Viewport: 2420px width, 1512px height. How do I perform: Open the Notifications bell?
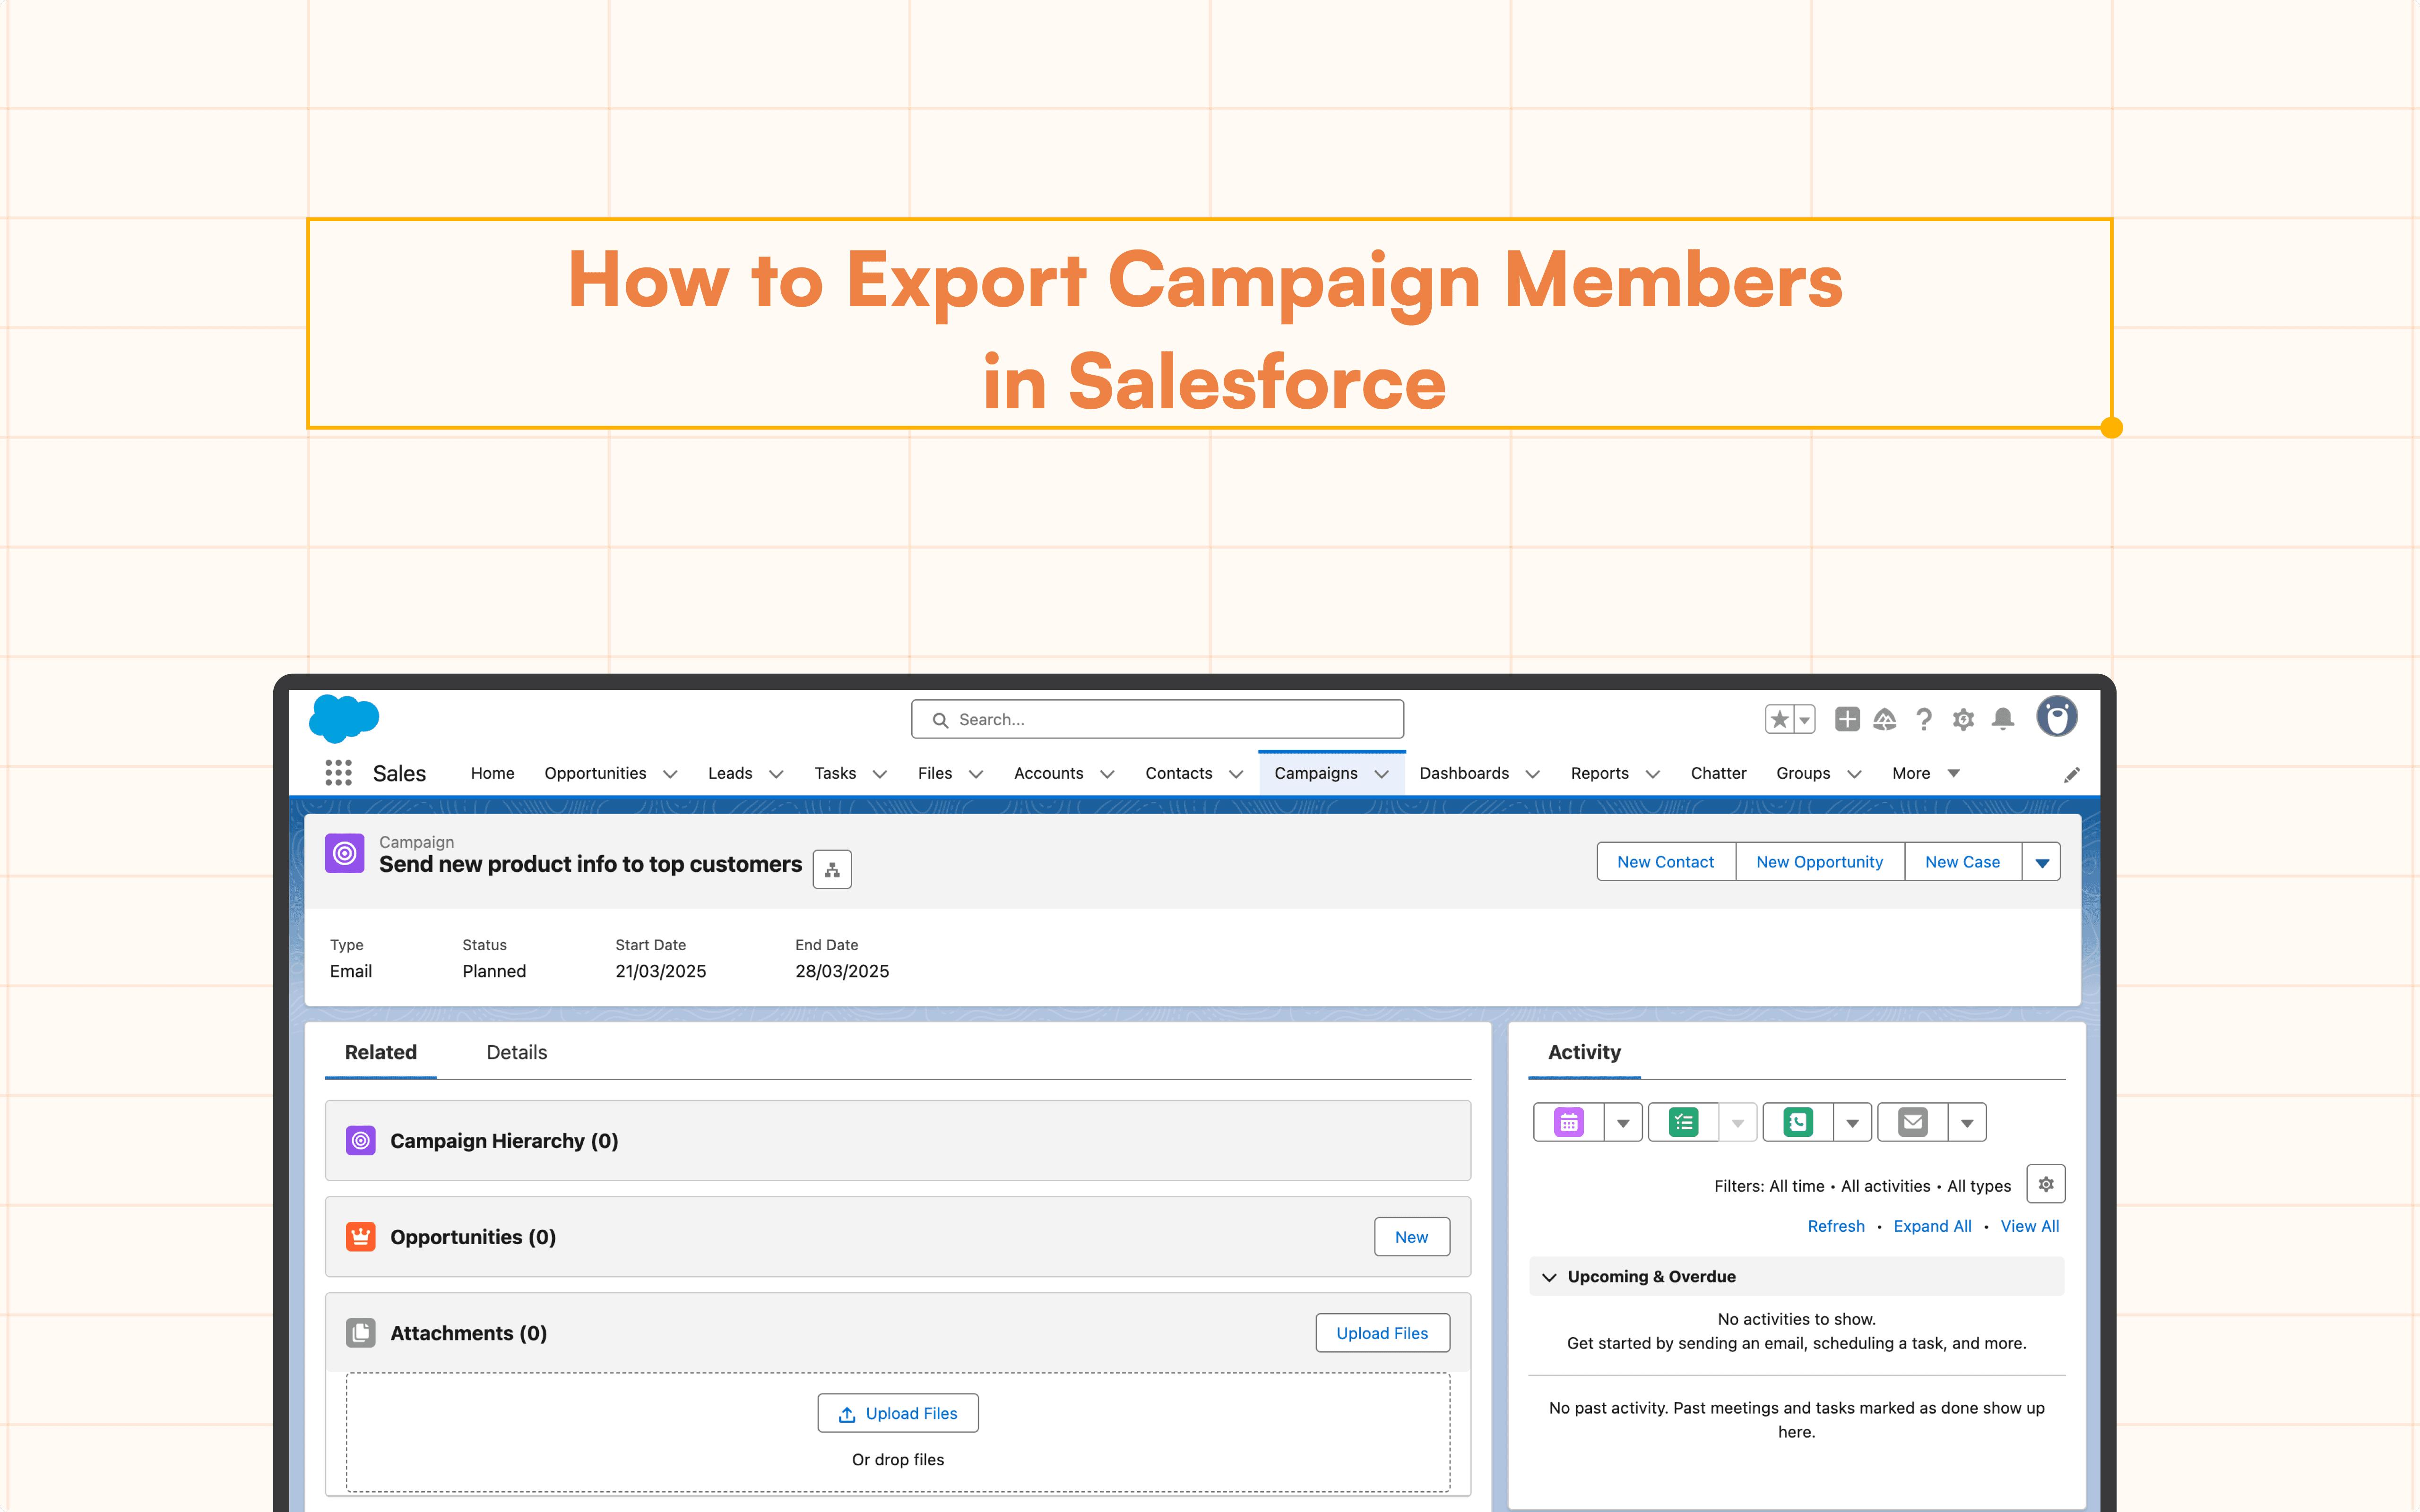click(x=2003, y=719)
